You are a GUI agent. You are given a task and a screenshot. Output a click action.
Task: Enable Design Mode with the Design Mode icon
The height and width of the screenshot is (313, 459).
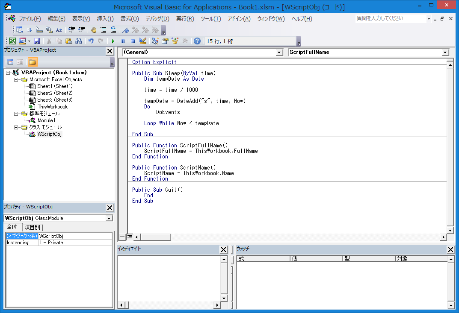point(142,41)
